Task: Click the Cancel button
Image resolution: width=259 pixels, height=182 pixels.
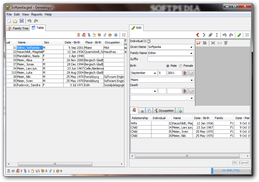Action: 244,163
